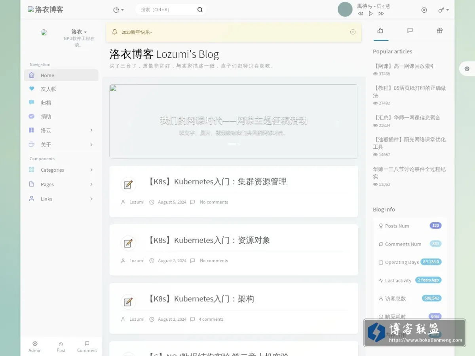Switch to the thumbs-up popular tab

click(x=380, y=30)
